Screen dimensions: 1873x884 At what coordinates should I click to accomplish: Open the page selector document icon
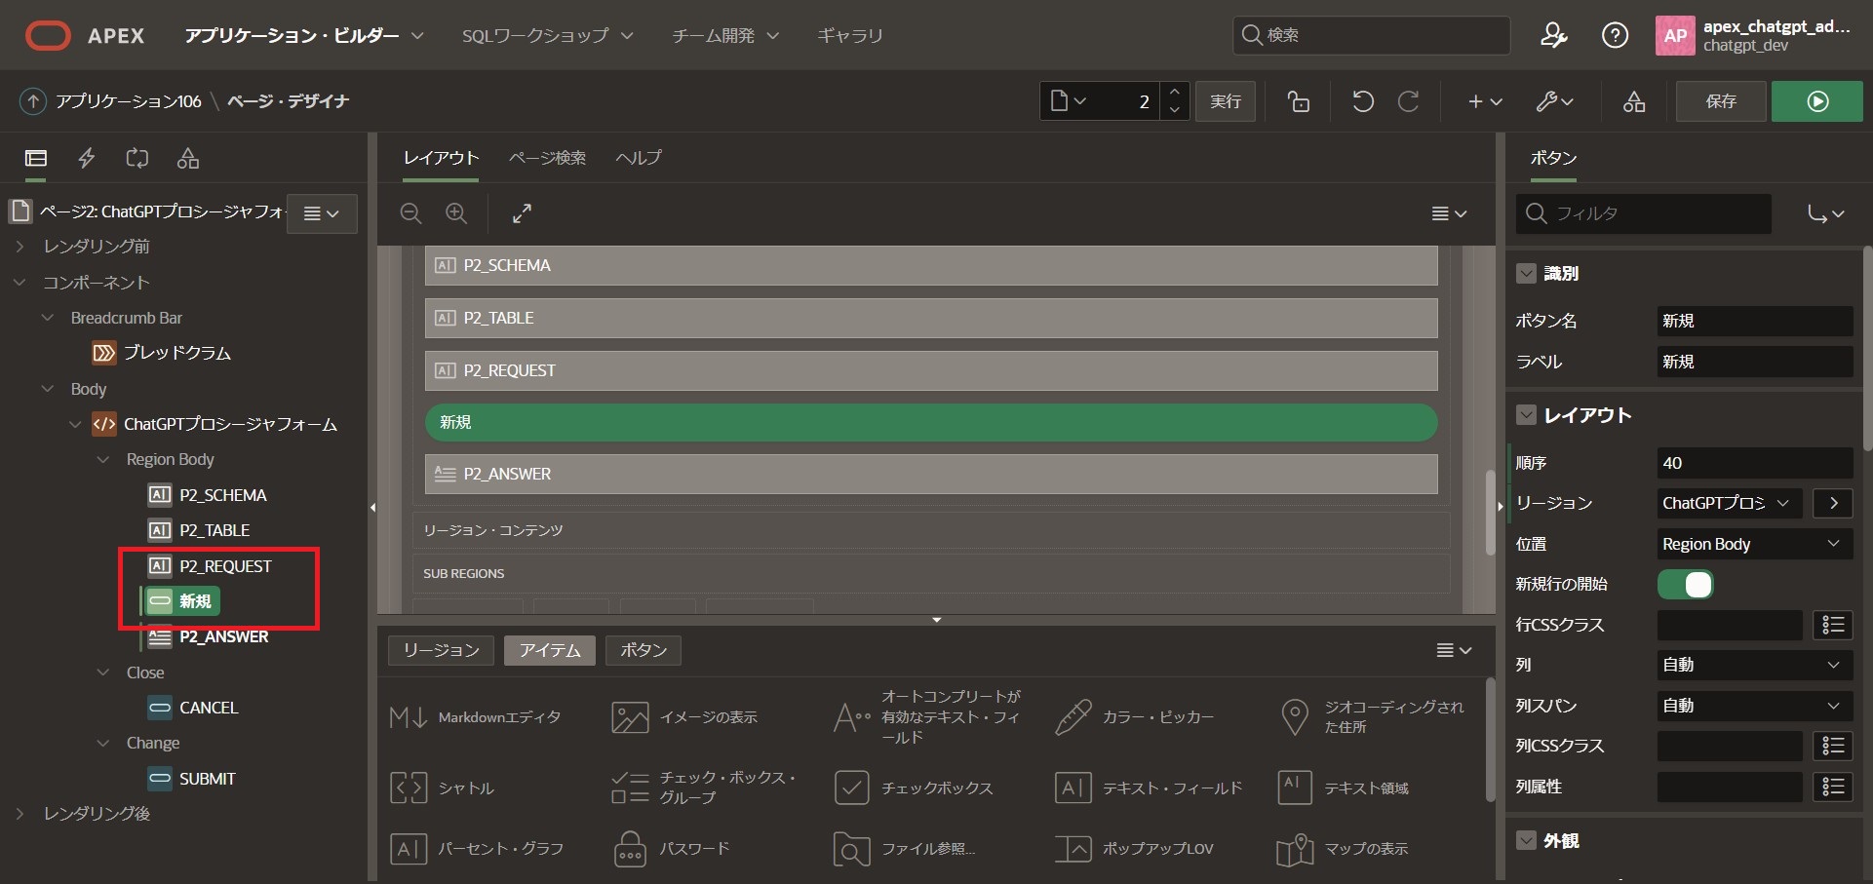pos(1069,101)
